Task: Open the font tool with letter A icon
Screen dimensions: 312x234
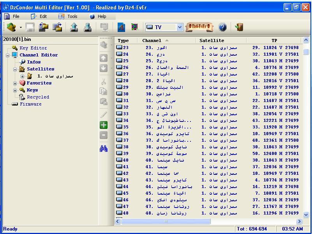Action: click(x=121, y=27)
